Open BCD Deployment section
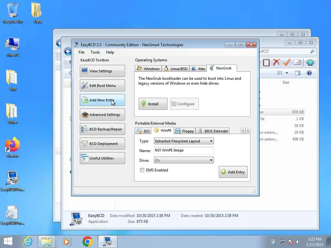Image resolution: width=331 pixels, height=248 pixels. click(102, 144)
